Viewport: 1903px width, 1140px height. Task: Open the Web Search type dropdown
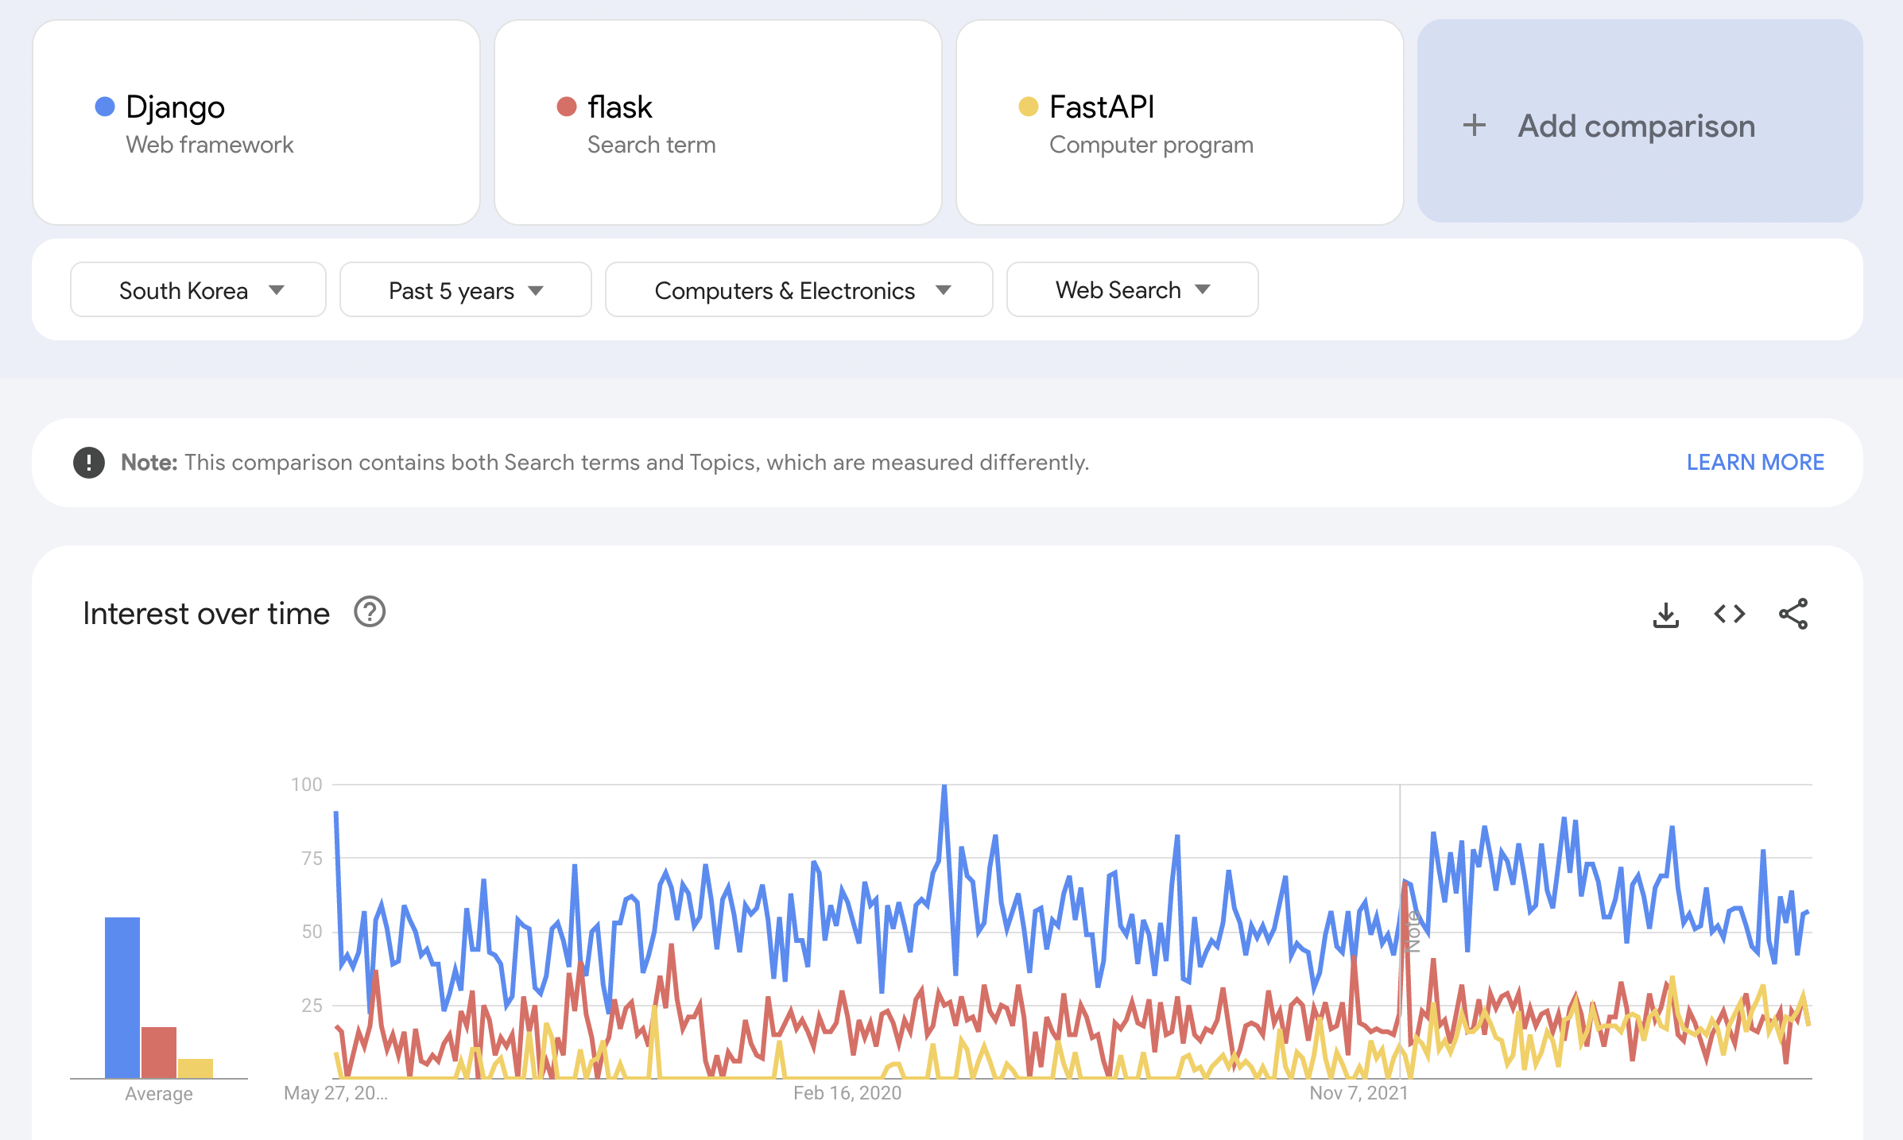pyautogui.click(x=1131, y=290)
